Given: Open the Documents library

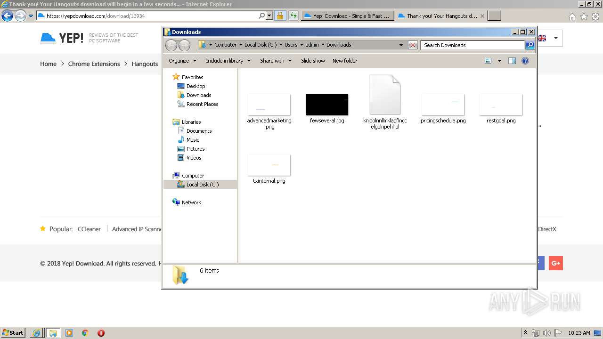Looking at the screenshot, I should tap(199, 131).
